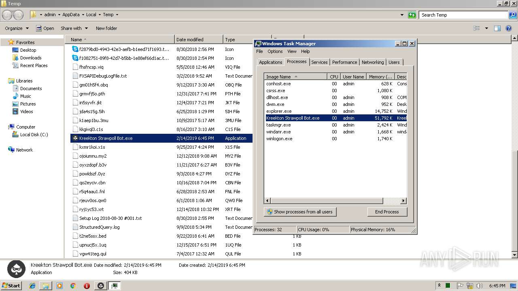Click Show processes from all users
This screenshot has width=518, height=291.
(x=300, y=212)
